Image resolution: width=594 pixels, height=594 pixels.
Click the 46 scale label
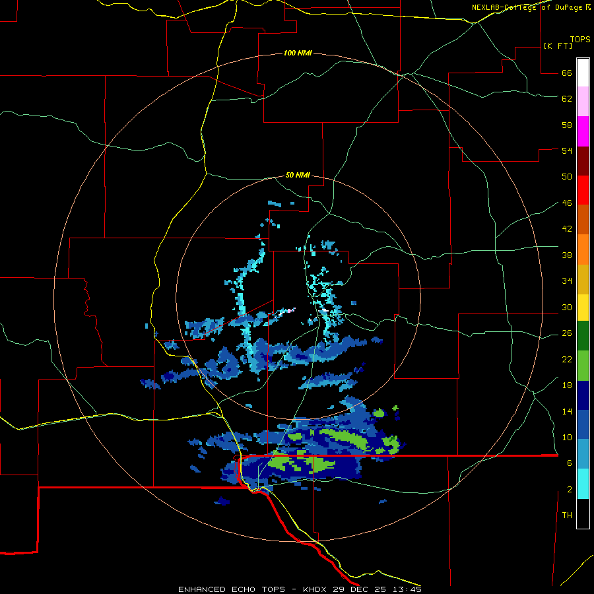coord(567,203)
